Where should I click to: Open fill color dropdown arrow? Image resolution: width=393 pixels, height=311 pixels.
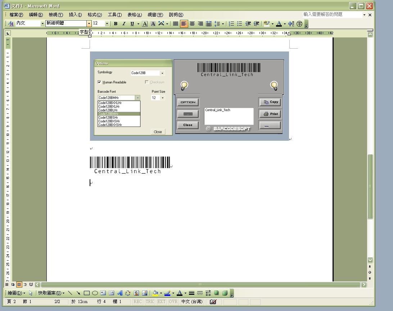pos(161,293)
